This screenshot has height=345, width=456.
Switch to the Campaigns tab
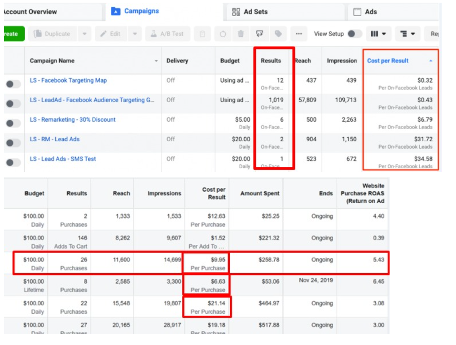[135, 11]
